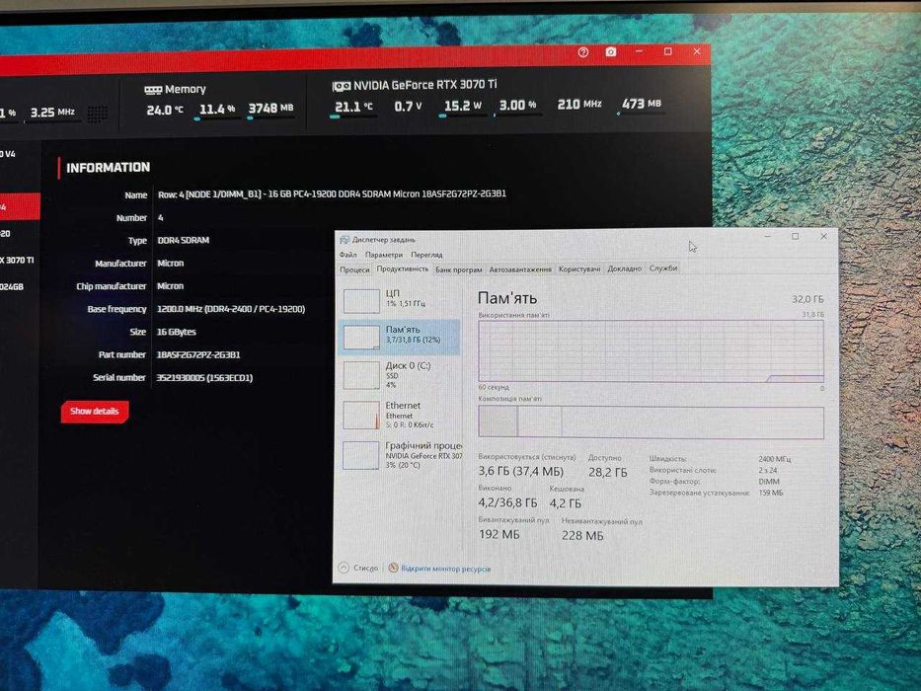Select the Пам'ять performance item

(401, 337)
